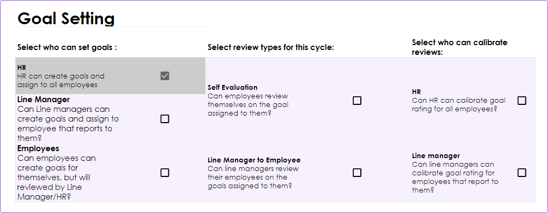Toggle the checked HR goal-setting checkbox
Screen dimensions: 548x213
pos(165,76)
